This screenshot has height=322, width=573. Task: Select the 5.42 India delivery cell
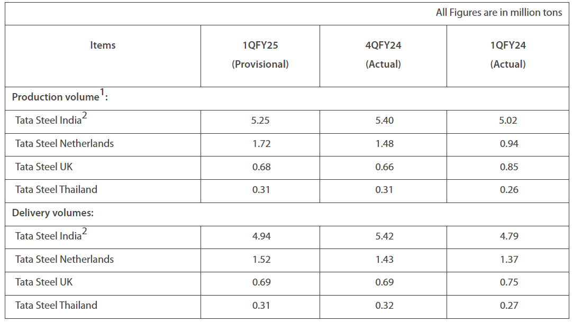tap(385, 236)
